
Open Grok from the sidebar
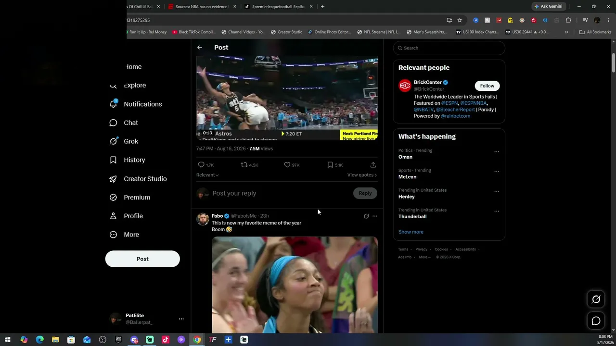[x=124, y=141]
